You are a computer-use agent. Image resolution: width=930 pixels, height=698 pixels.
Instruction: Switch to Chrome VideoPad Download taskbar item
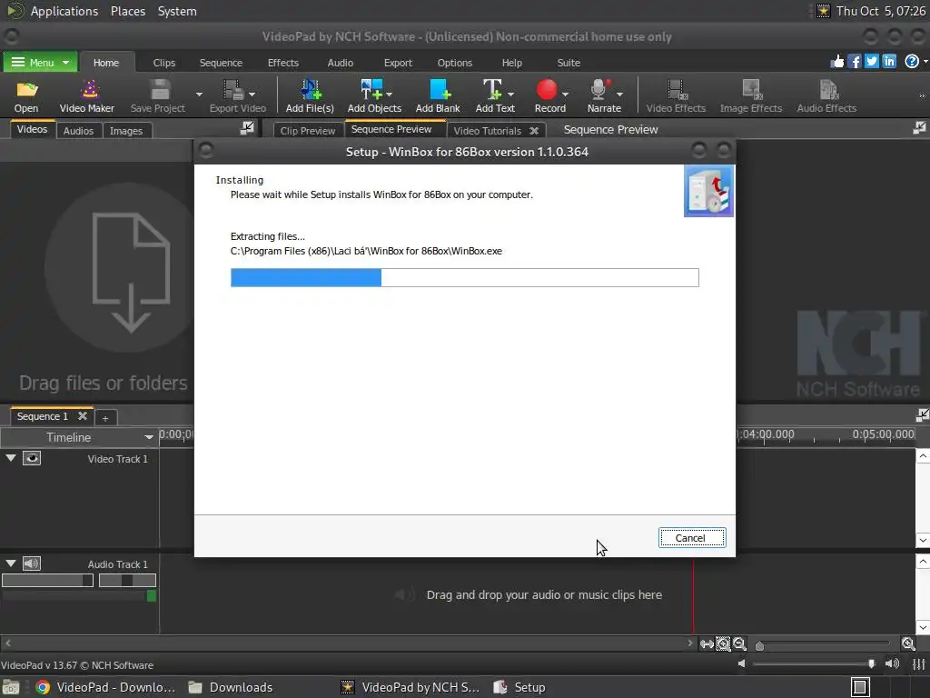[x=105, y=687]
